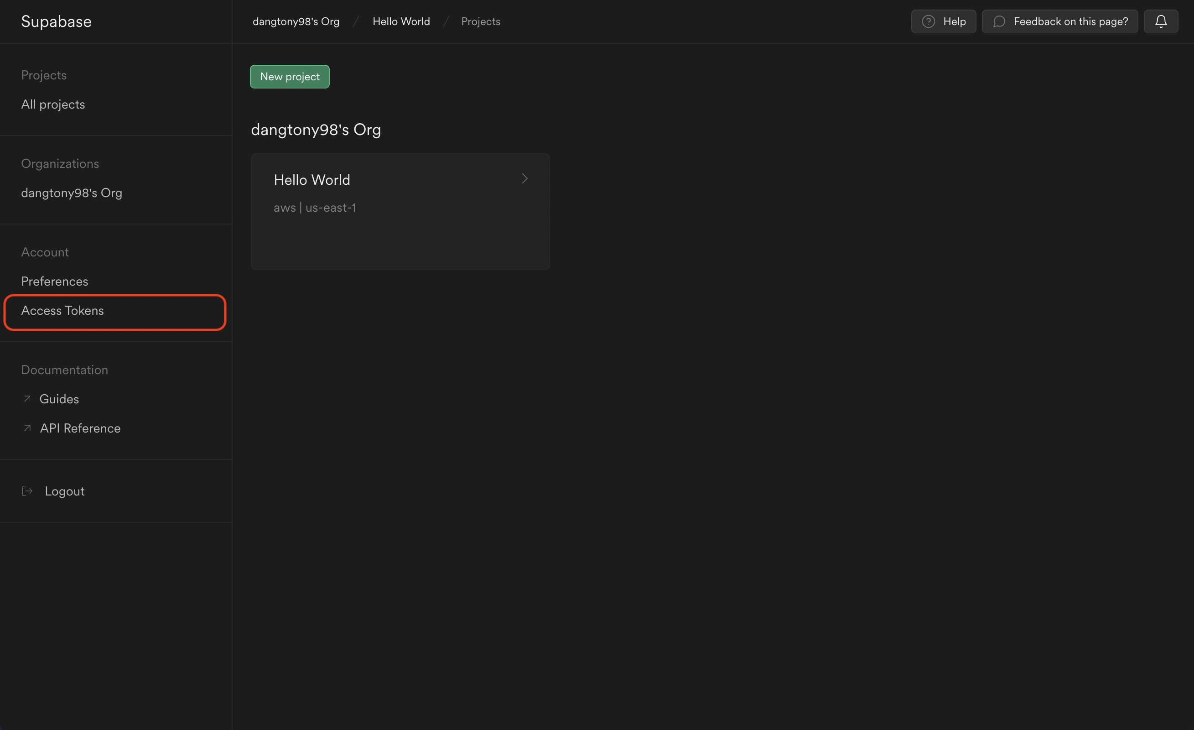Create a new project with the green button
The height and width of the screenshot is (730, 1194).
(x=289, y=77)
